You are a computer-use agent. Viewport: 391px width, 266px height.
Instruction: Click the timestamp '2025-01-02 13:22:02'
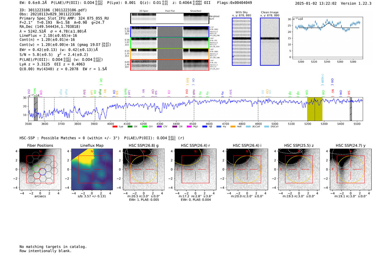click(316, 4)
